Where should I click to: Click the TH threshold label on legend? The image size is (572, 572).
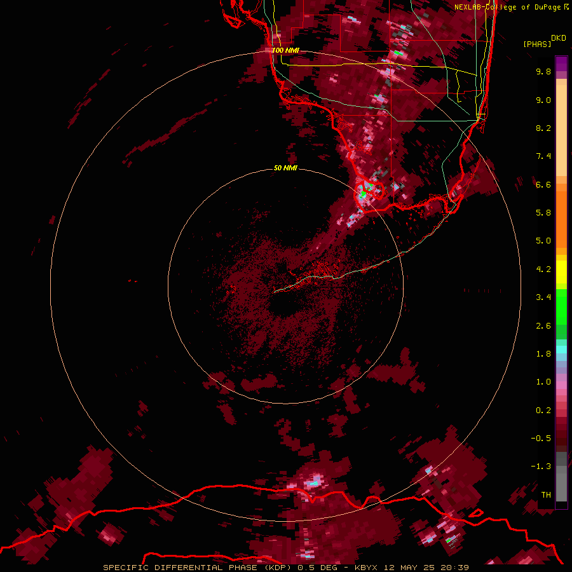(x=546, y=495)
